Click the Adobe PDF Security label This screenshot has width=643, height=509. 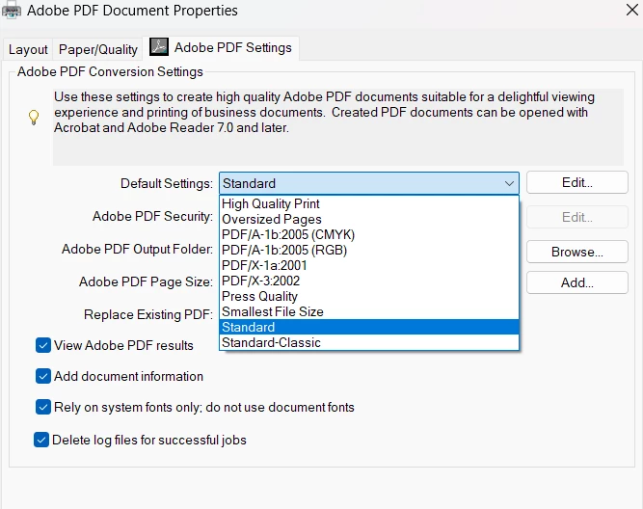click(x=152, y=216)
